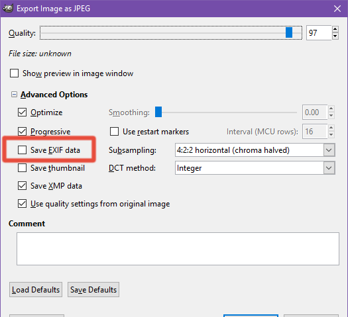This screenshot has width=348, height=317.
Task: Enable the Save thumbnail checkbox
Action: click(22, 168)
